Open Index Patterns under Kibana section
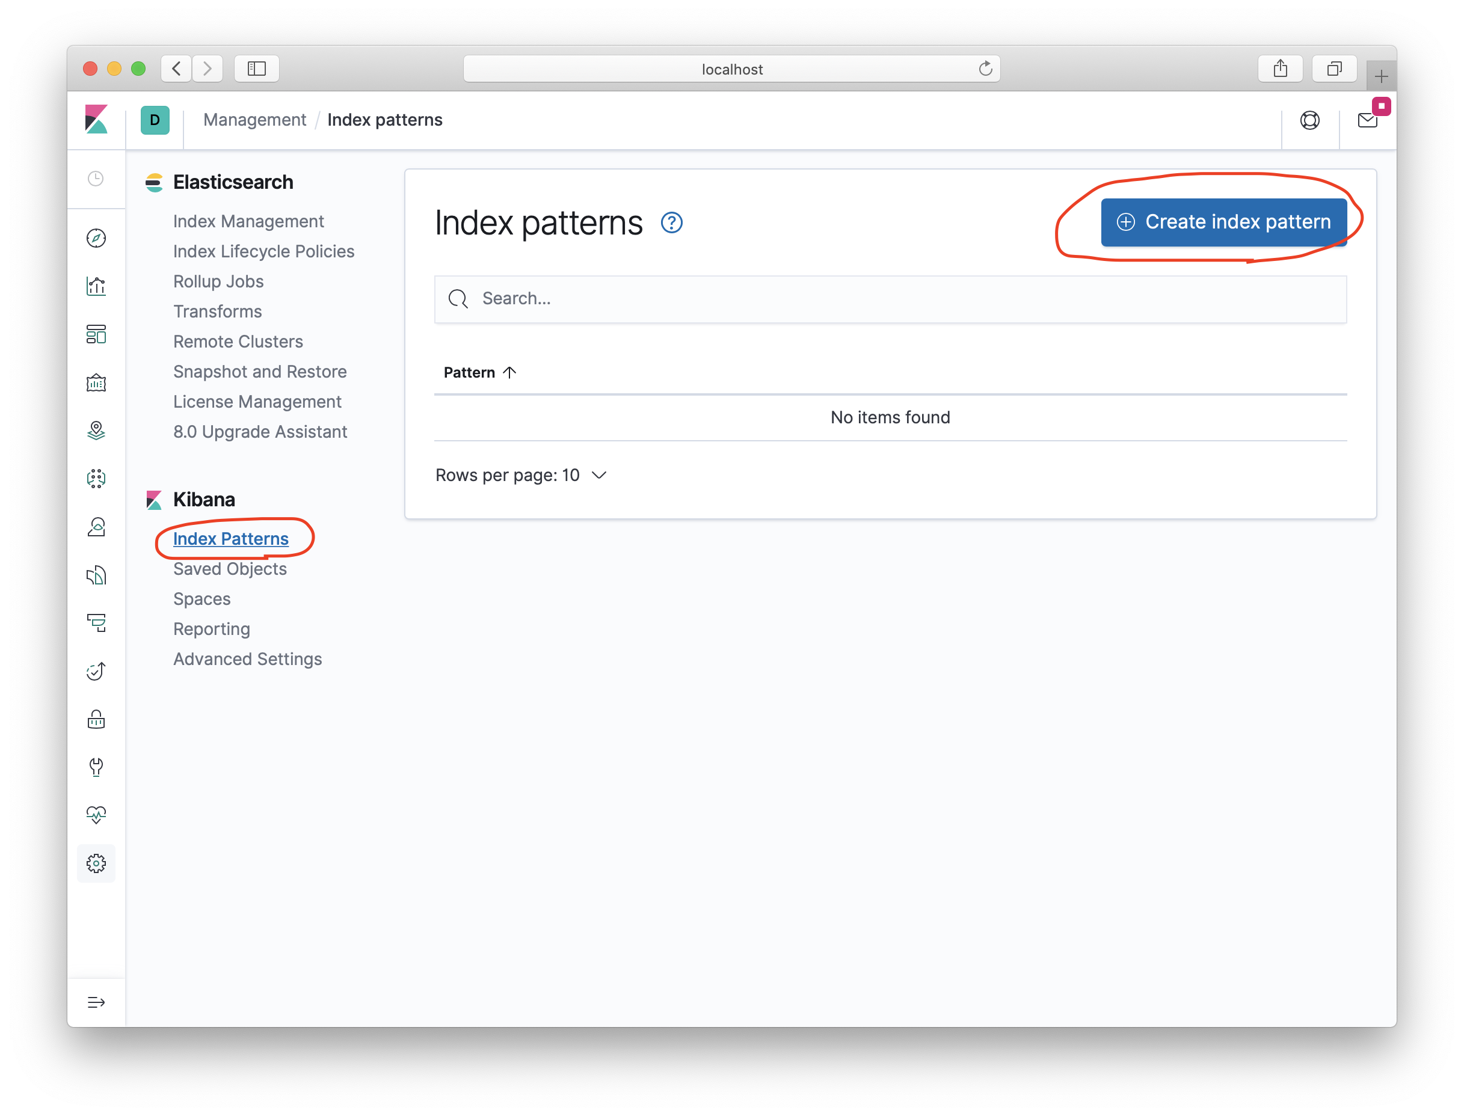Image resolution: width=1464 pixels, height=1116 pixels. click(231, 538)
